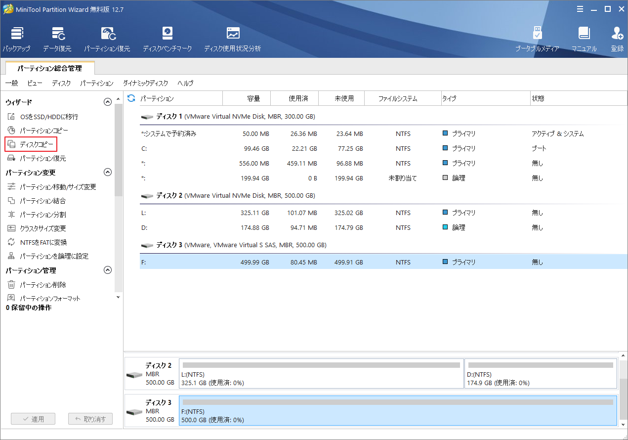Choose OSをSSD/HDDに移行 wizard
Screen dimensions: 628x440
[48, 117]
